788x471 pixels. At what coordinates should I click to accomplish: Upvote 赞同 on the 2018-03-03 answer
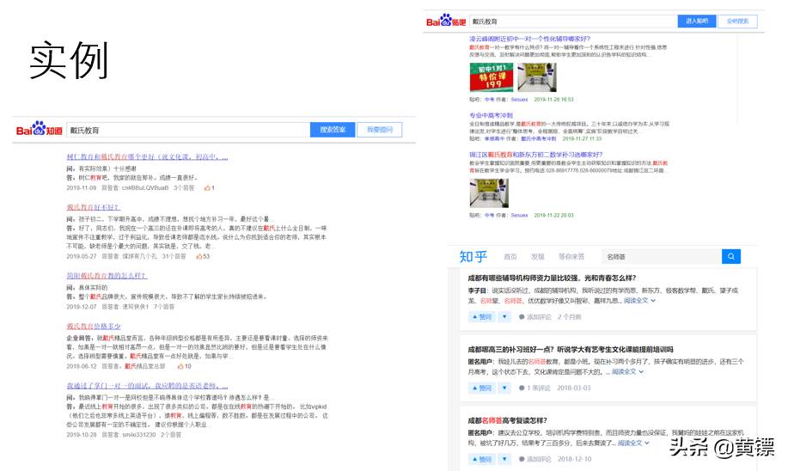(481, 388)
